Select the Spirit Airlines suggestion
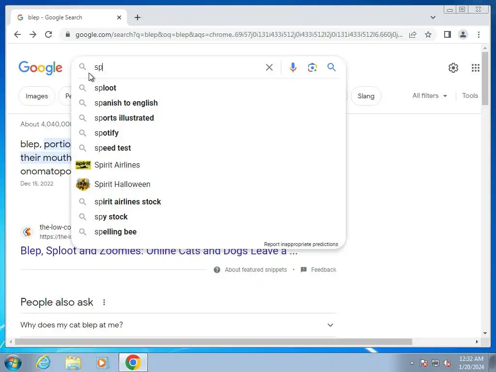 coord(209,165)
